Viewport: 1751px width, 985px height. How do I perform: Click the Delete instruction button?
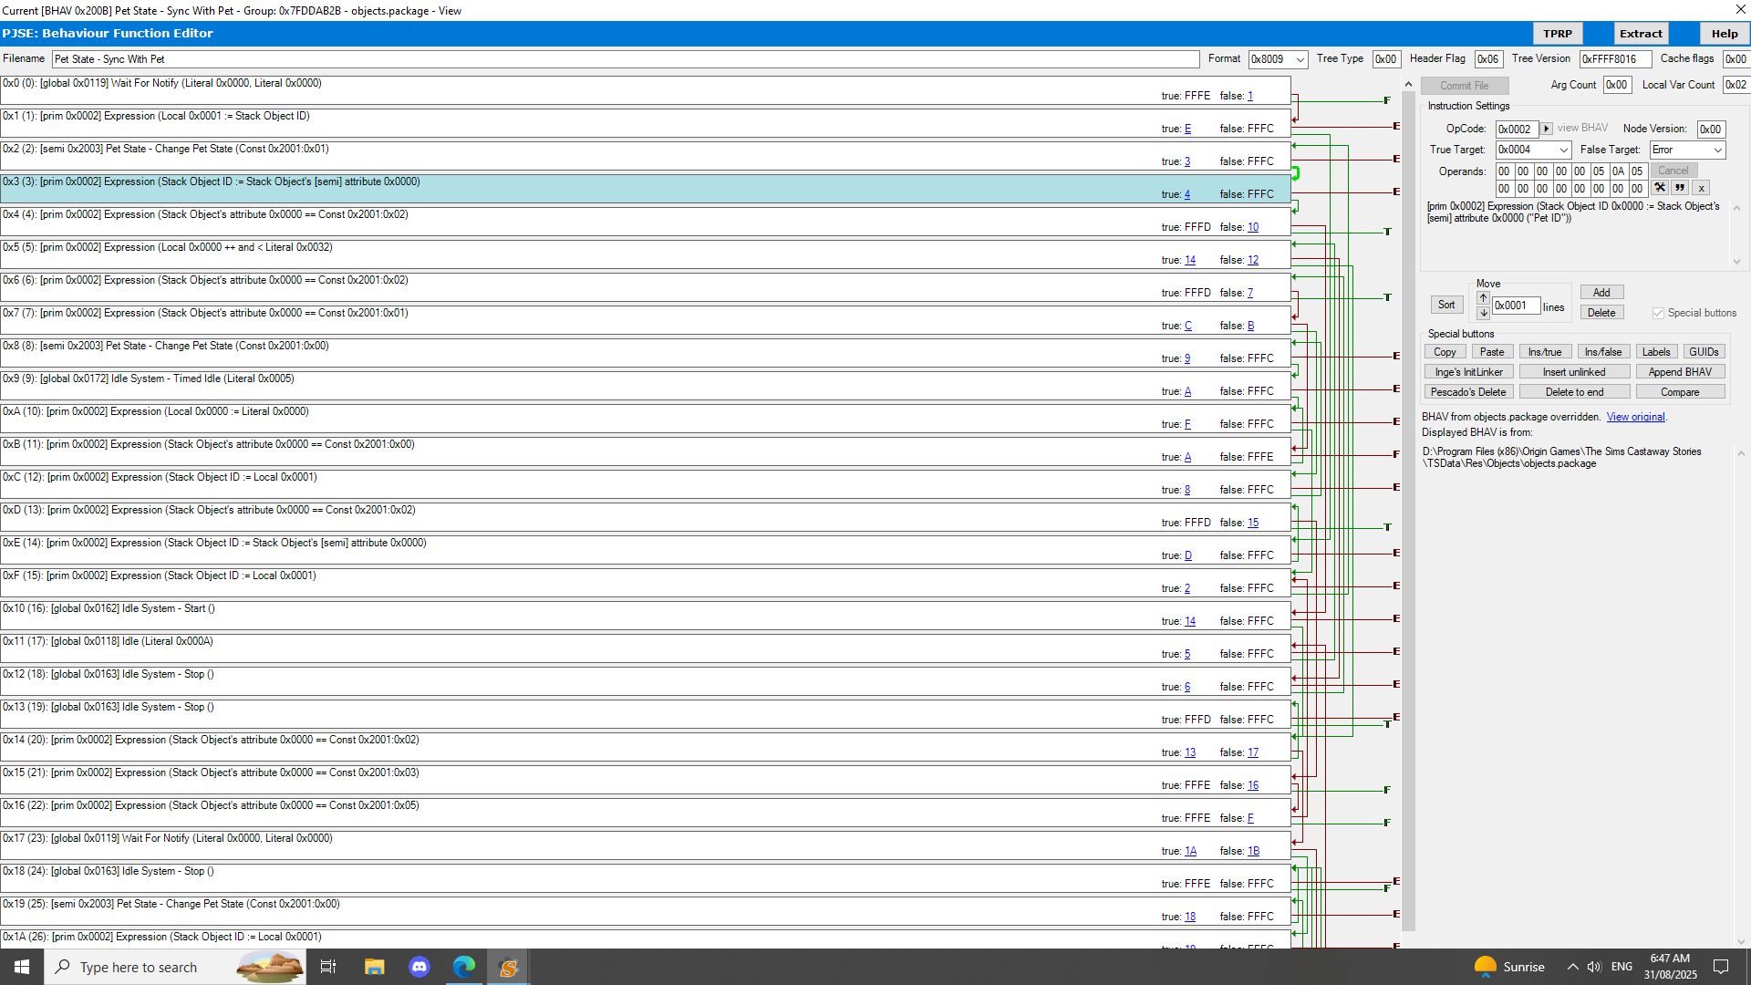(1601, 313)
